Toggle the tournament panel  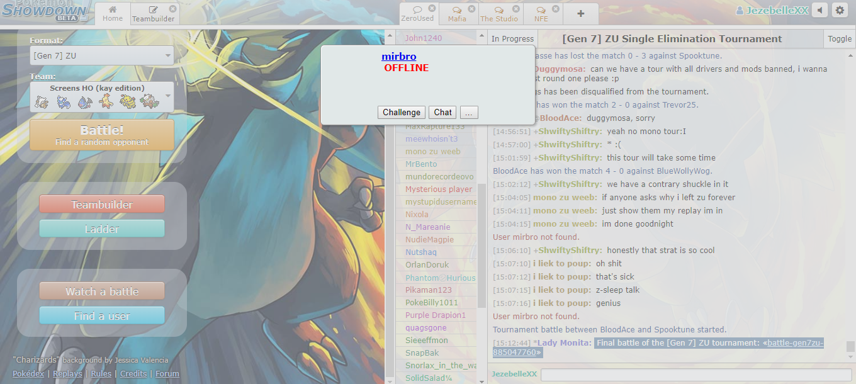point(839,38)
